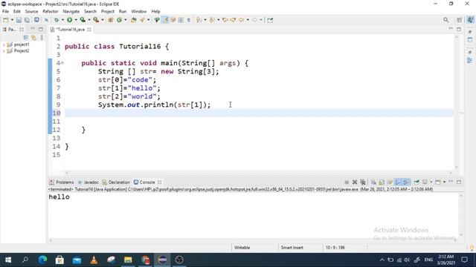Open the New file dropdown arrow

tap(12, 20)
